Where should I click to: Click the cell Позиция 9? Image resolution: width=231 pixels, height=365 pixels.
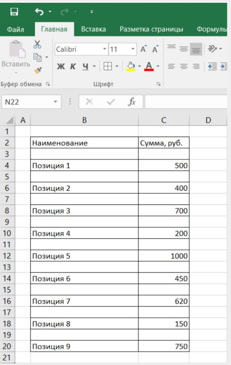(84, 346)
